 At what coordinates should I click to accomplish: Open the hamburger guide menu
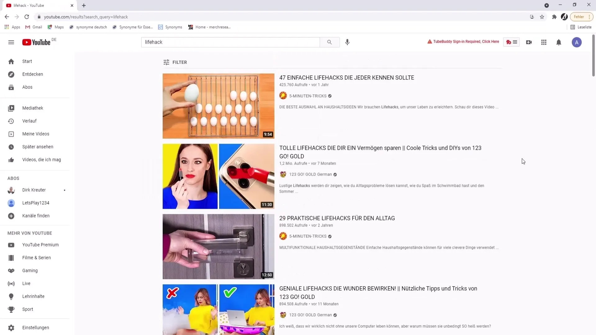(11, 42)
